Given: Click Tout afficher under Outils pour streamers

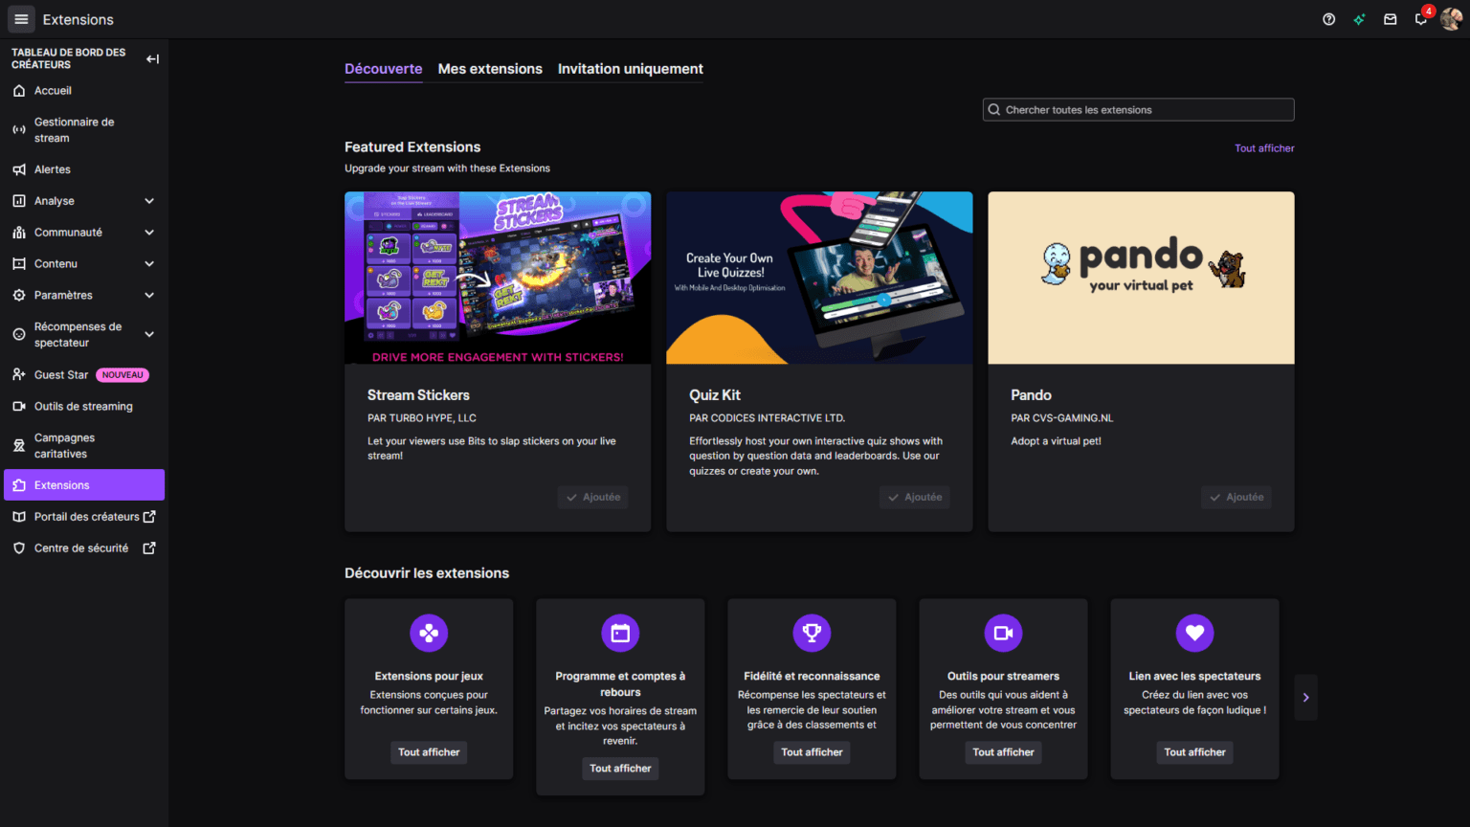Looking at the screenshot, I should (x=1003, y=752).
